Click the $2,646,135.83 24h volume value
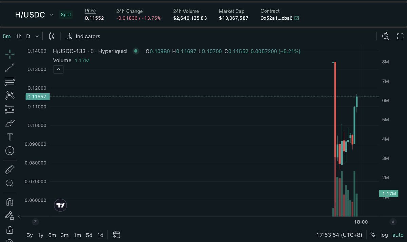This screenshot has height=242, width=407. (x=190, y=18)
